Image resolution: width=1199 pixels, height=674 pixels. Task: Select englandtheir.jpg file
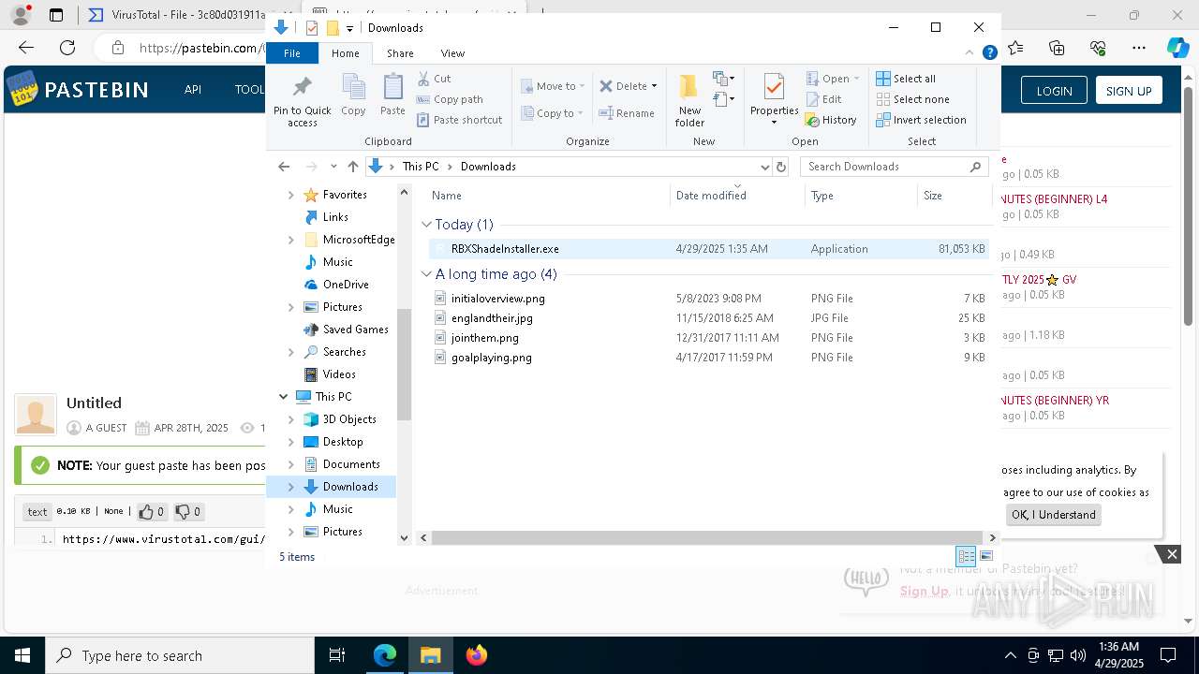708,318
